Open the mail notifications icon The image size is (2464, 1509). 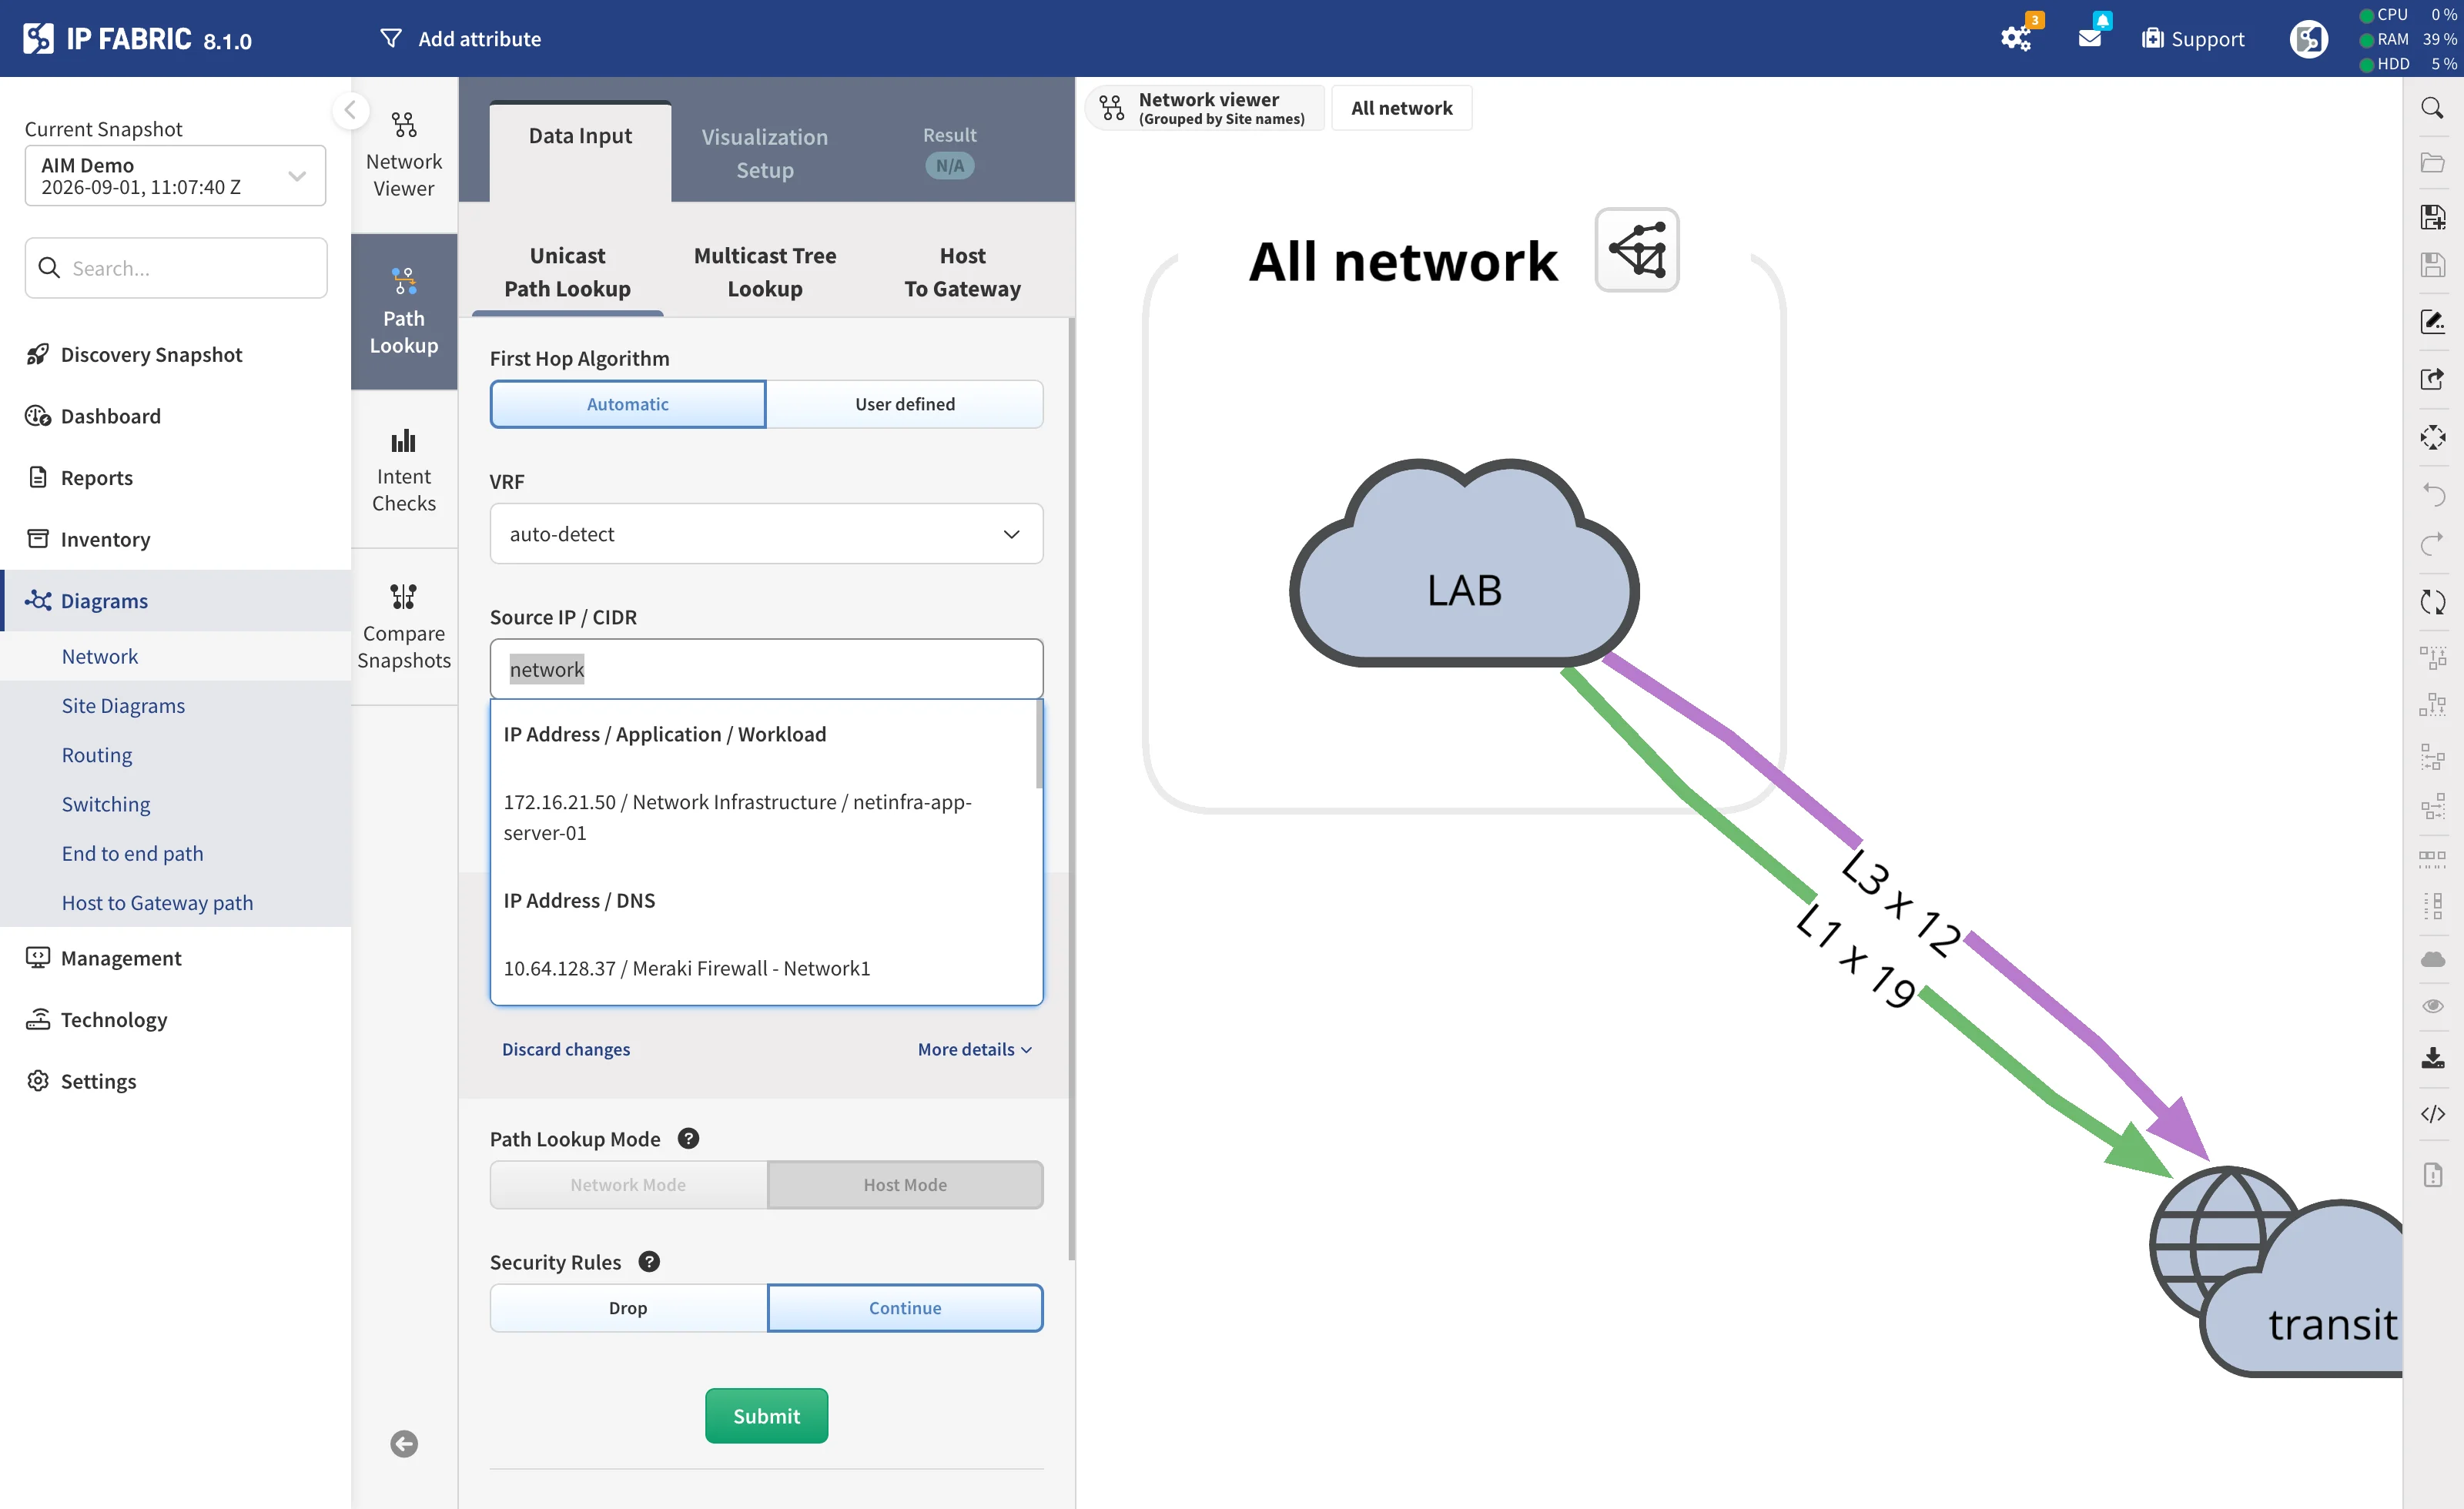2090,38
